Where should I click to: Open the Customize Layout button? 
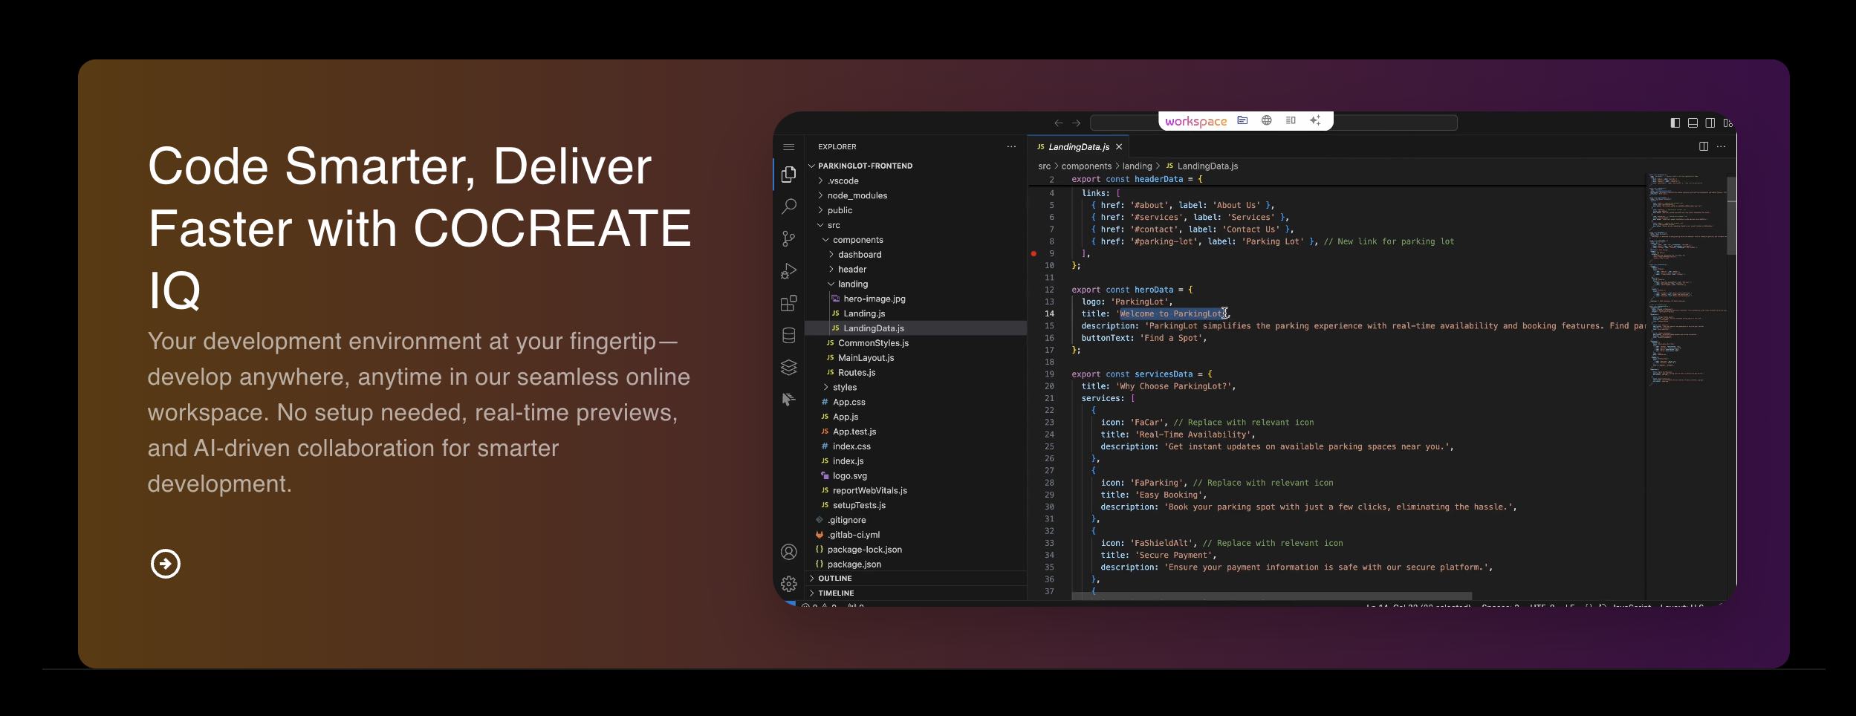point(1728,123)
